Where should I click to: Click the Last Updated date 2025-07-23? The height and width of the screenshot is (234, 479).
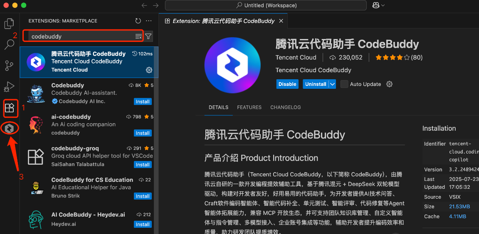[464, 179]
